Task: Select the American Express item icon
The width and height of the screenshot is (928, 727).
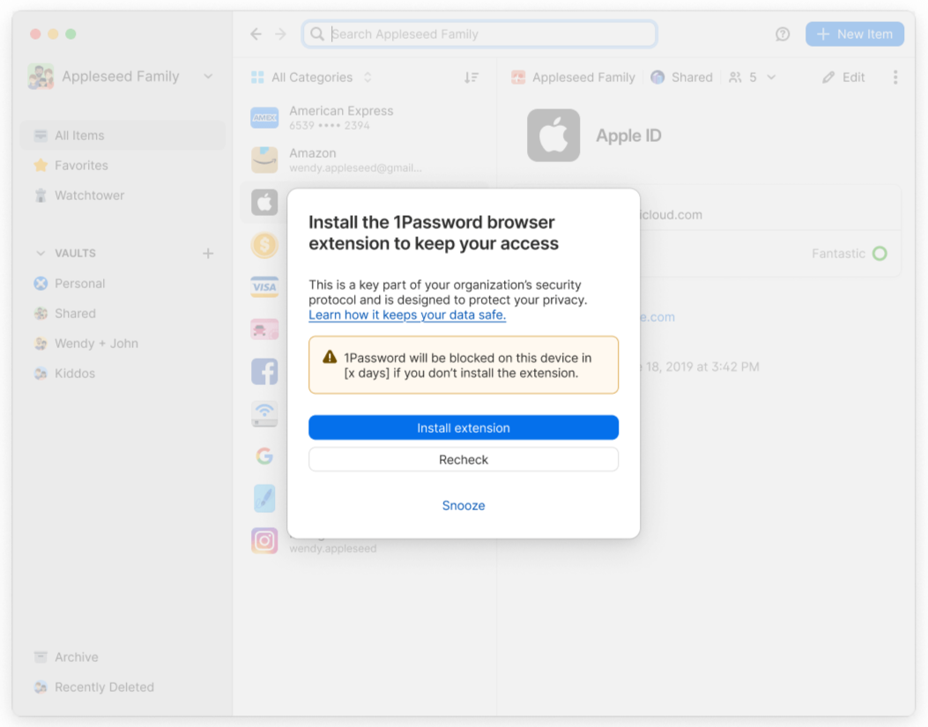Action: click(x=264, y=117)
